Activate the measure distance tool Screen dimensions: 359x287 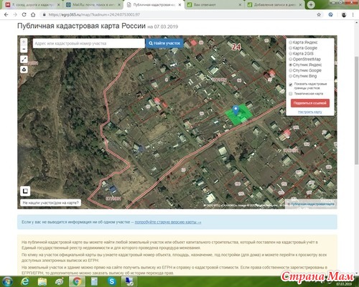pos(24,60)
